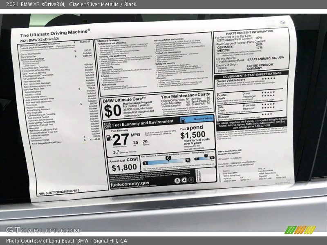Click the 47,145.00 total price
This screenshot has height=245, width=327.
[95, 139]
